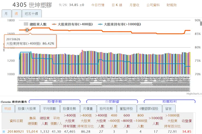Select the 董監持股 tab
Viewport: 202px width, 134px height.
coord(126,109)
